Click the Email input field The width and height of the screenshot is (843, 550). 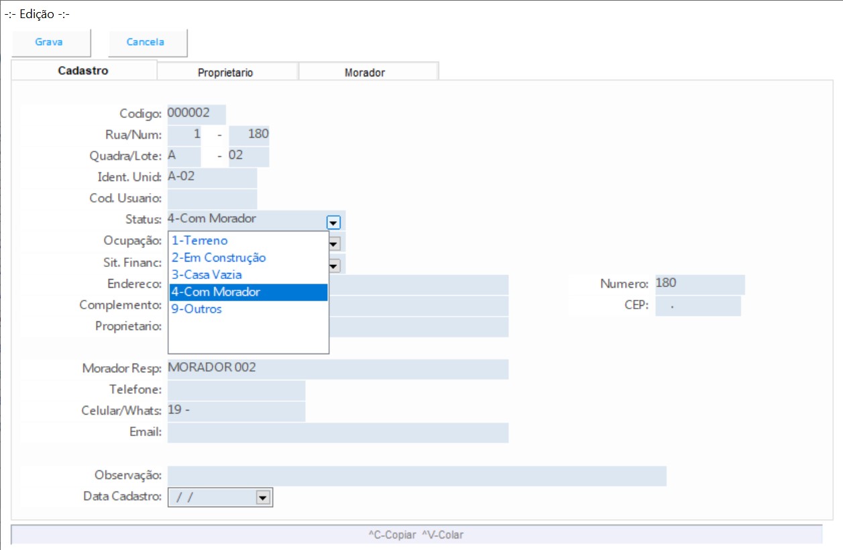(337, 433)
